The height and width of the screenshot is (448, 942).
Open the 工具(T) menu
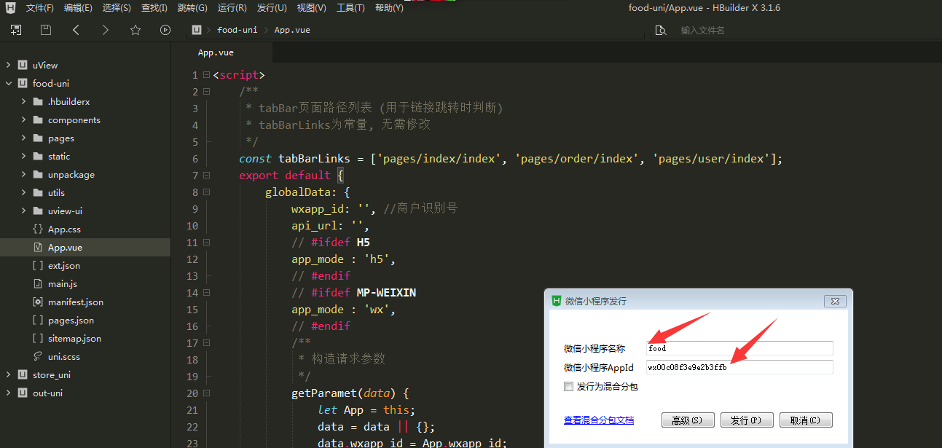(x=350, y=8)
